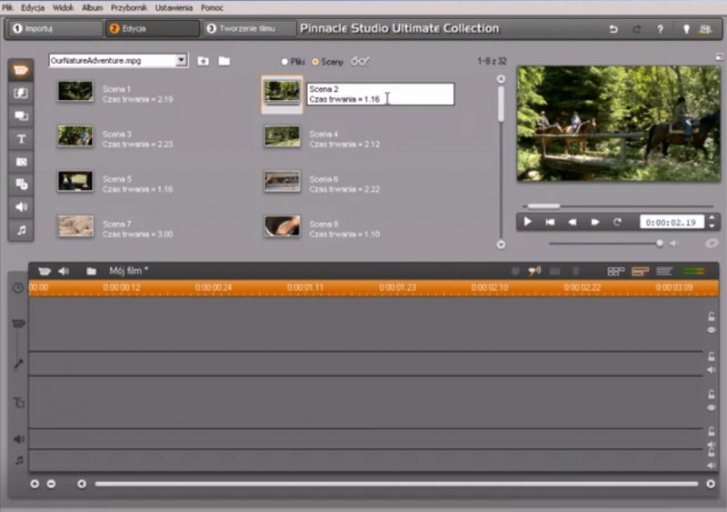Viewport: 727px width, 512px height.
Task: Play the preview video
Action: 527,222
